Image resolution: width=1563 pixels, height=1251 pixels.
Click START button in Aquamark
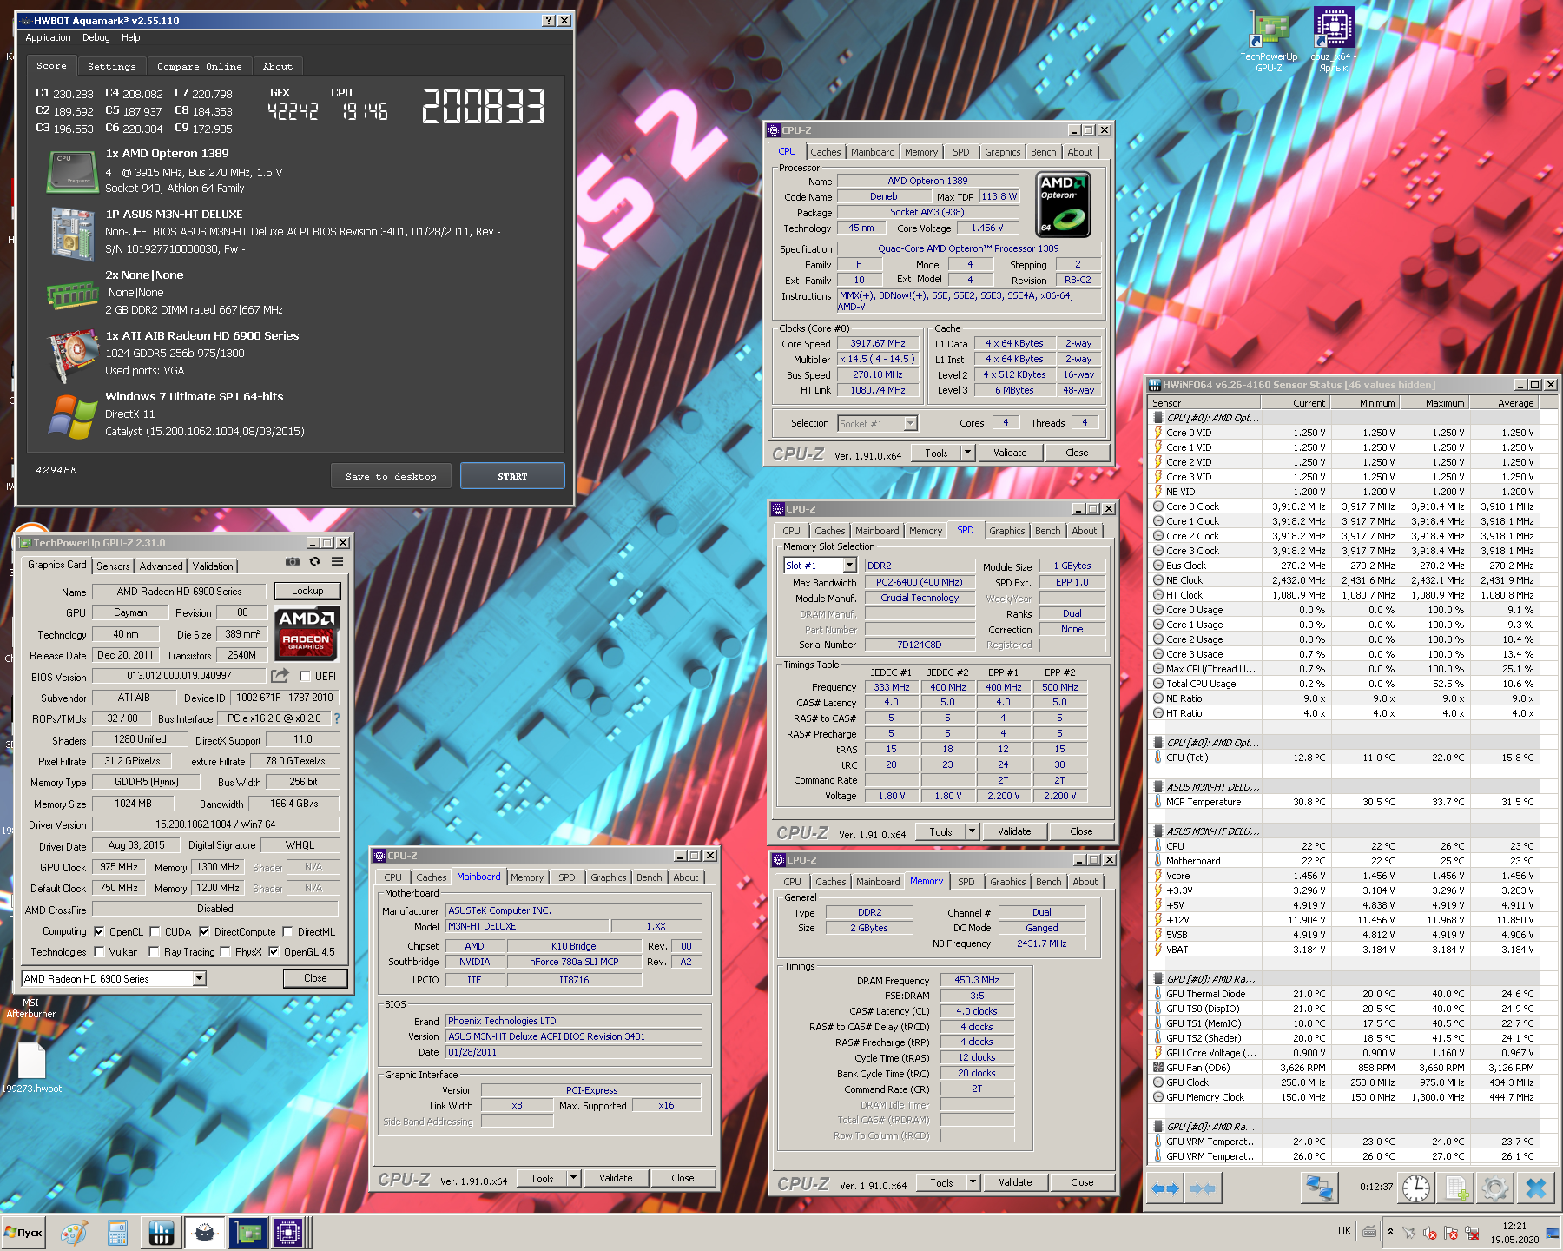(512, 476)
